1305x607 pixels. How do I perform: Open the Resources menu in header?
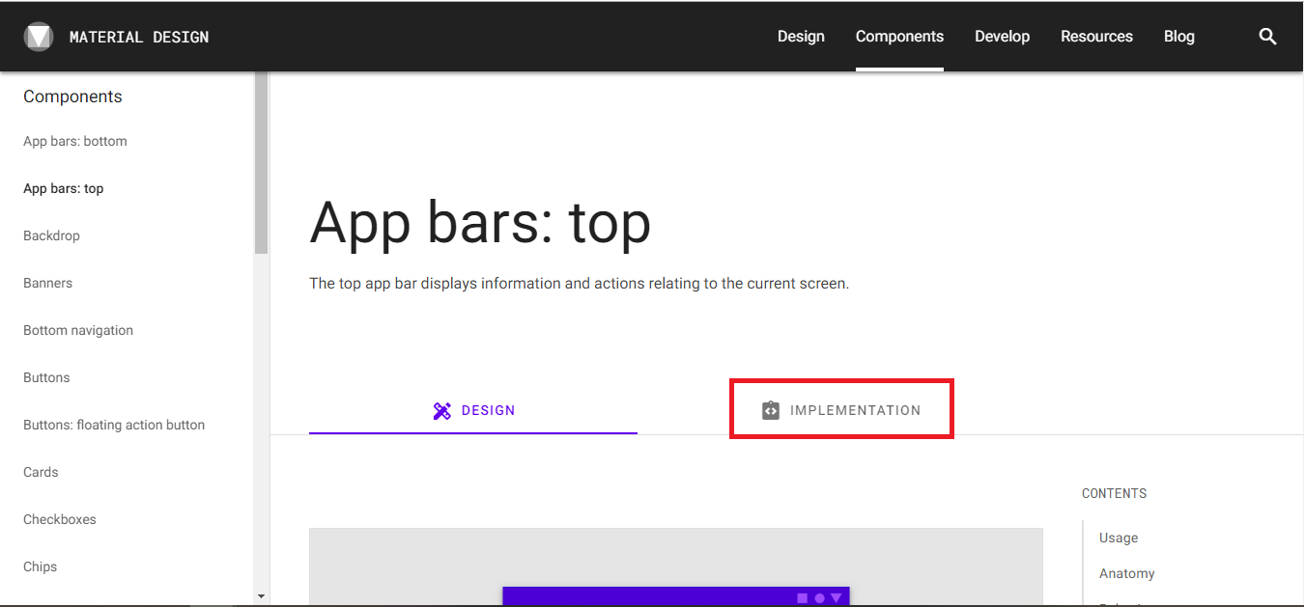point(1096,37)
